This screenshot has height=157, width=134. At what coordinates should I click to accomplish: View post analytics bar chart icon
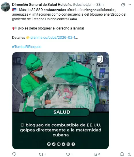coord(95,154)
